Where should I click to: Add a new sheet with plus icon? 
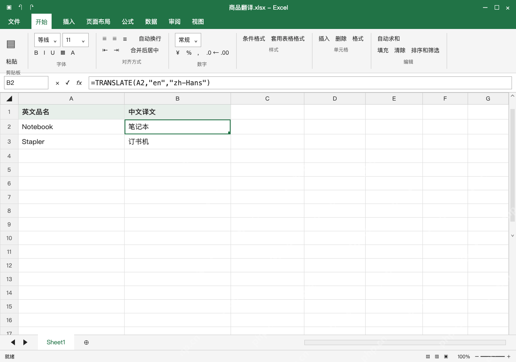coord(86,342)
